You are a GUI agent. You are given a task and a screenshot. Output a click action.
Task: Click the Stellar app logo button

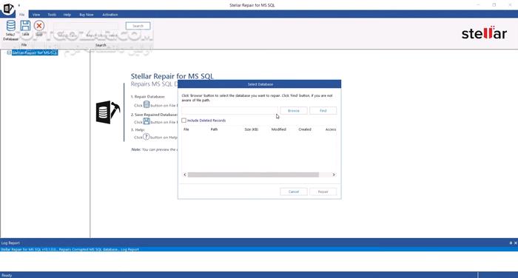(8, 8)
